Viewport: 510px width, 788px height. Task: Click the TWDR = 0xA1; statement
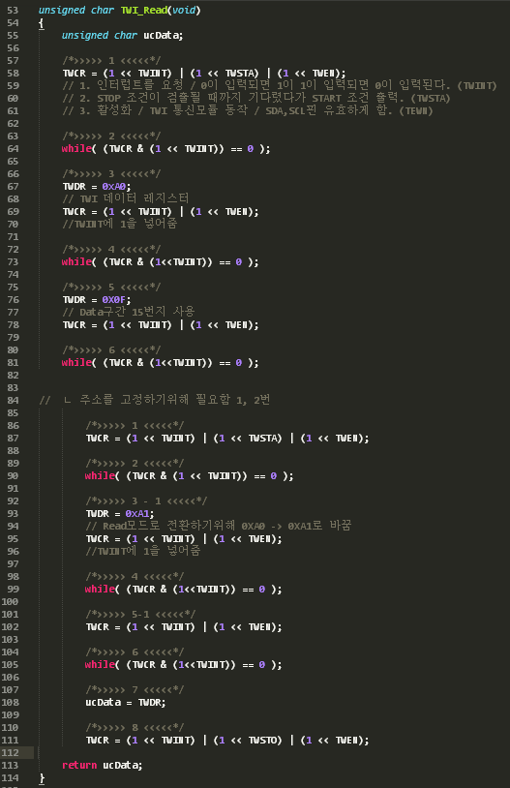(x=120, y=514)
